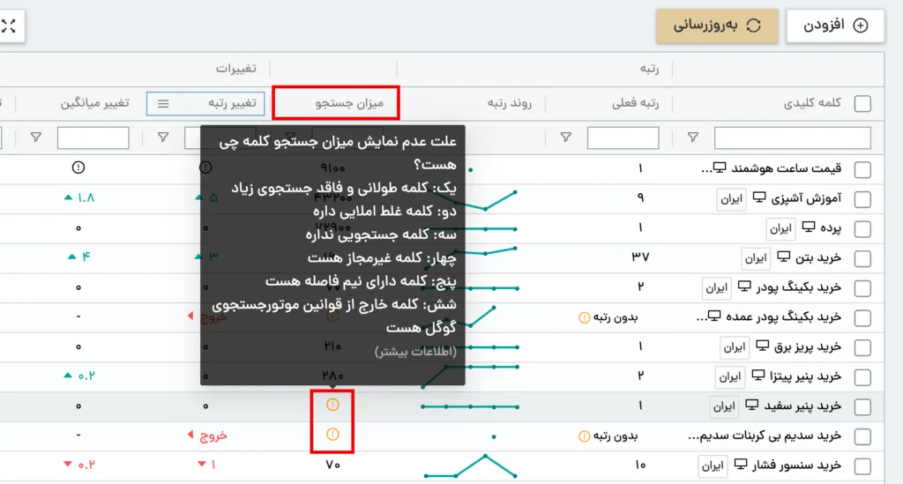Image resolution: width=903 pixels, height=484 pixels.
Task: Open the تغییر رتبه column menu icon
Action: (x=163, y=104)
